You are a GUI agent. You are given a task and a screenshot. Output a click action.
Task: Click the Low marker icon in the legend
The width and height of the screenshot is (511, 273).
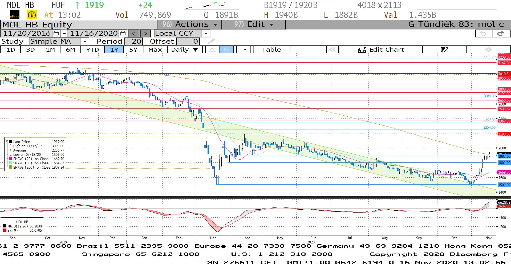(11, 154)
